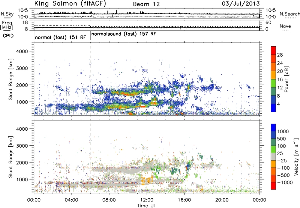
Task: Select the 'Freq. [MHz]' axis label
Action: (x=7, y=25)
